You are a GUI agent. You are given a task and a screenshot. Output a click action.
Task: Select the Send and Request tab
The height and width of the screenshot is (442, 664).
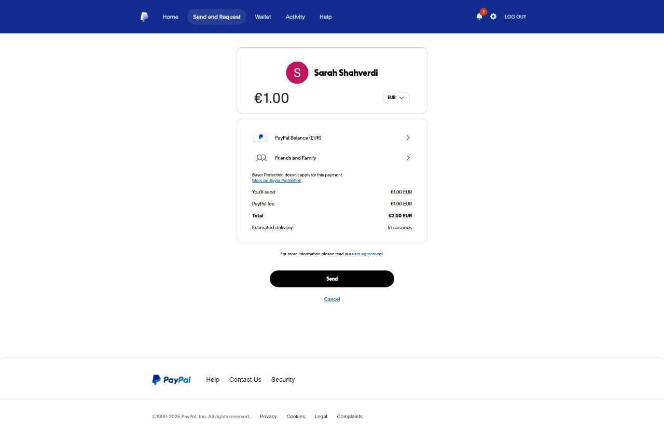point(217,17)
